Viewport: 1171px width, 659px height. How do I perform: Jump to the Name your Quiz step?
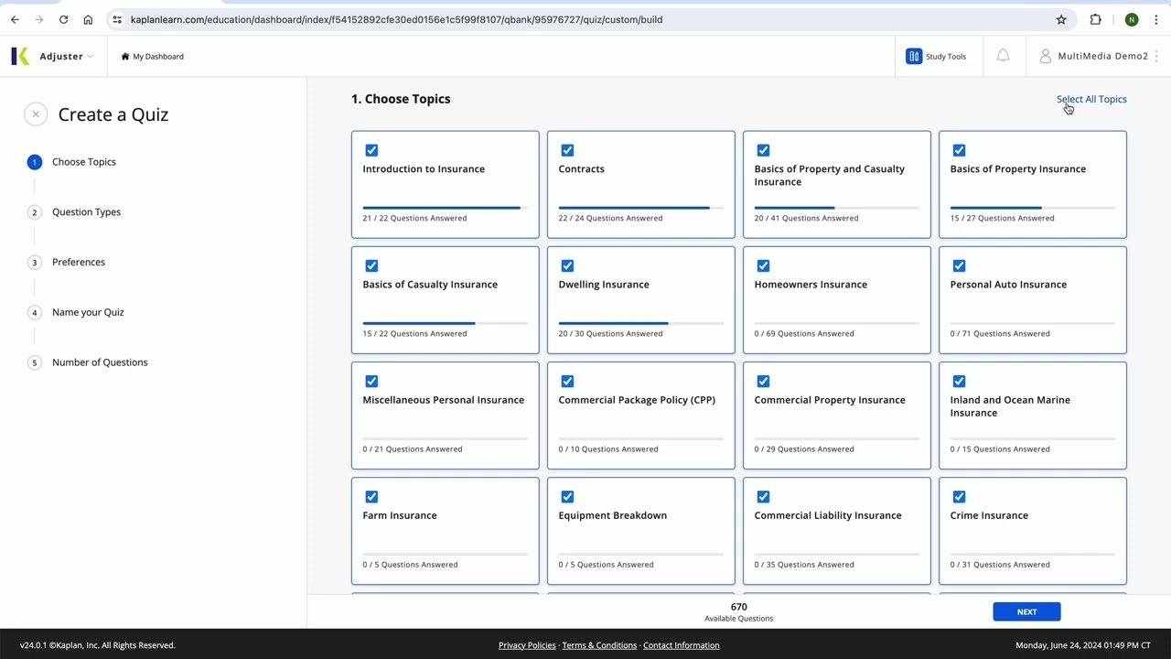[x=76, y=312]
